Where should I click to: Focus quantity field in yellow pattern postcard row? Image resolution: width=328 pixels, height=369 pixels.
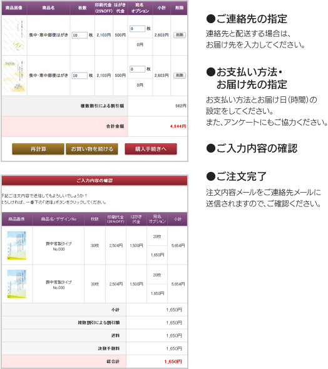coord(79,76)
